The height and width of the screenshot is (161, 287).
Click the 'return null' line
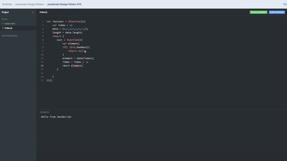[76, 51]
